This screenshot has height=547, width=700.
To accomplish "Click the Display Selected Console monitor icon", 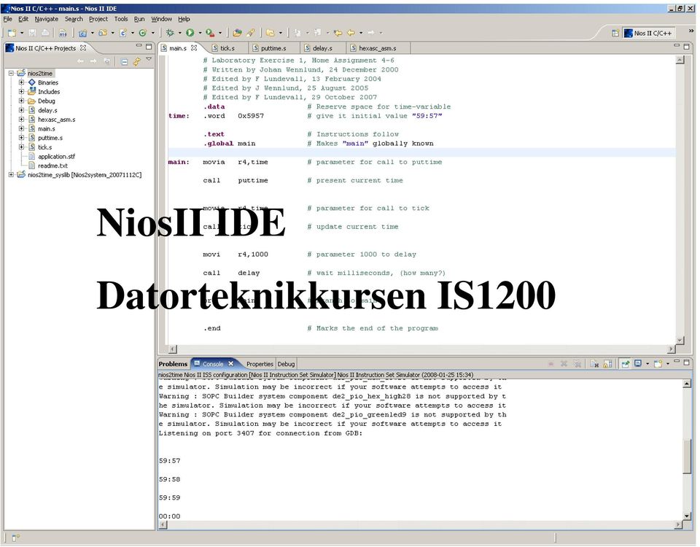I will coord(638,363).
